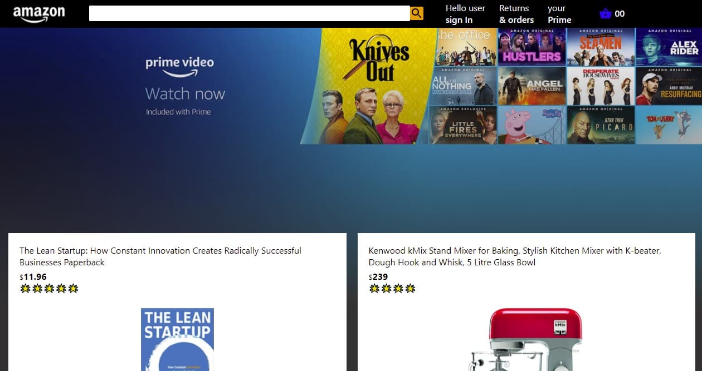The width and height of the screenshot is (702, 371).
Task: Open the Knives Out poster
Action: pyautogui.click(x=369, y=86)
